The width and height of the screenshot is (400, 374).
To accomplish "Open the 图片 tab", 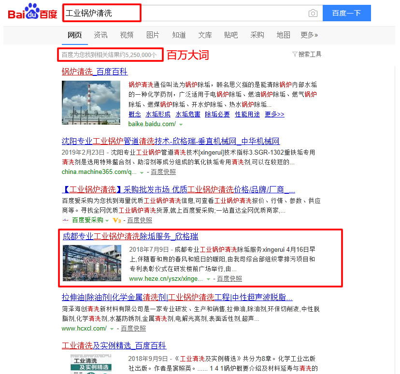I will pos(153,35).
